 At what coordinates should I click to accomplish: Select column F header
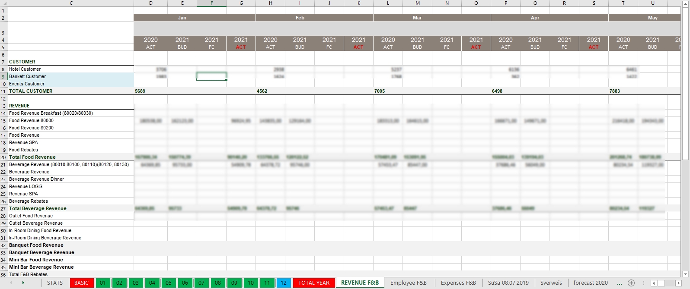pos(211,3)
